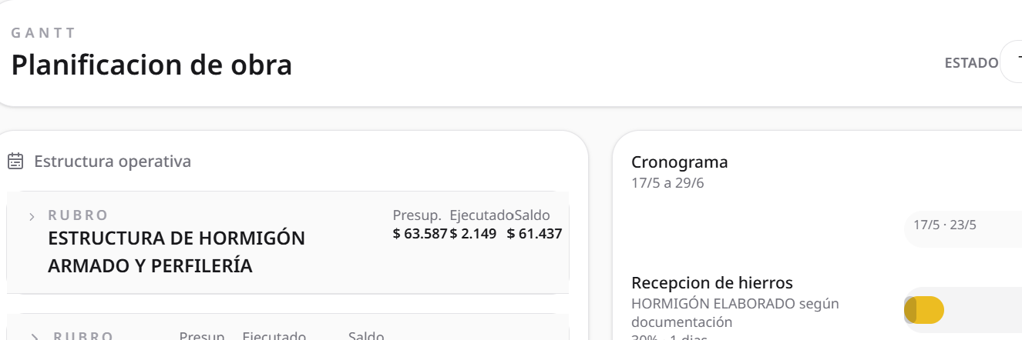Click the Cronograma heading
Screen dimensions: 1022x340
click(x=680, y=162)
